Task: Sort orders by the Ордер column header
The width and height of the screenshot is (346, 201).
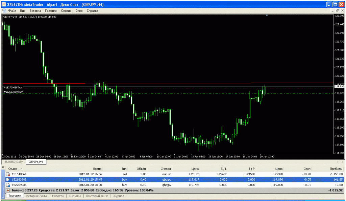Action: pos(13,169)
